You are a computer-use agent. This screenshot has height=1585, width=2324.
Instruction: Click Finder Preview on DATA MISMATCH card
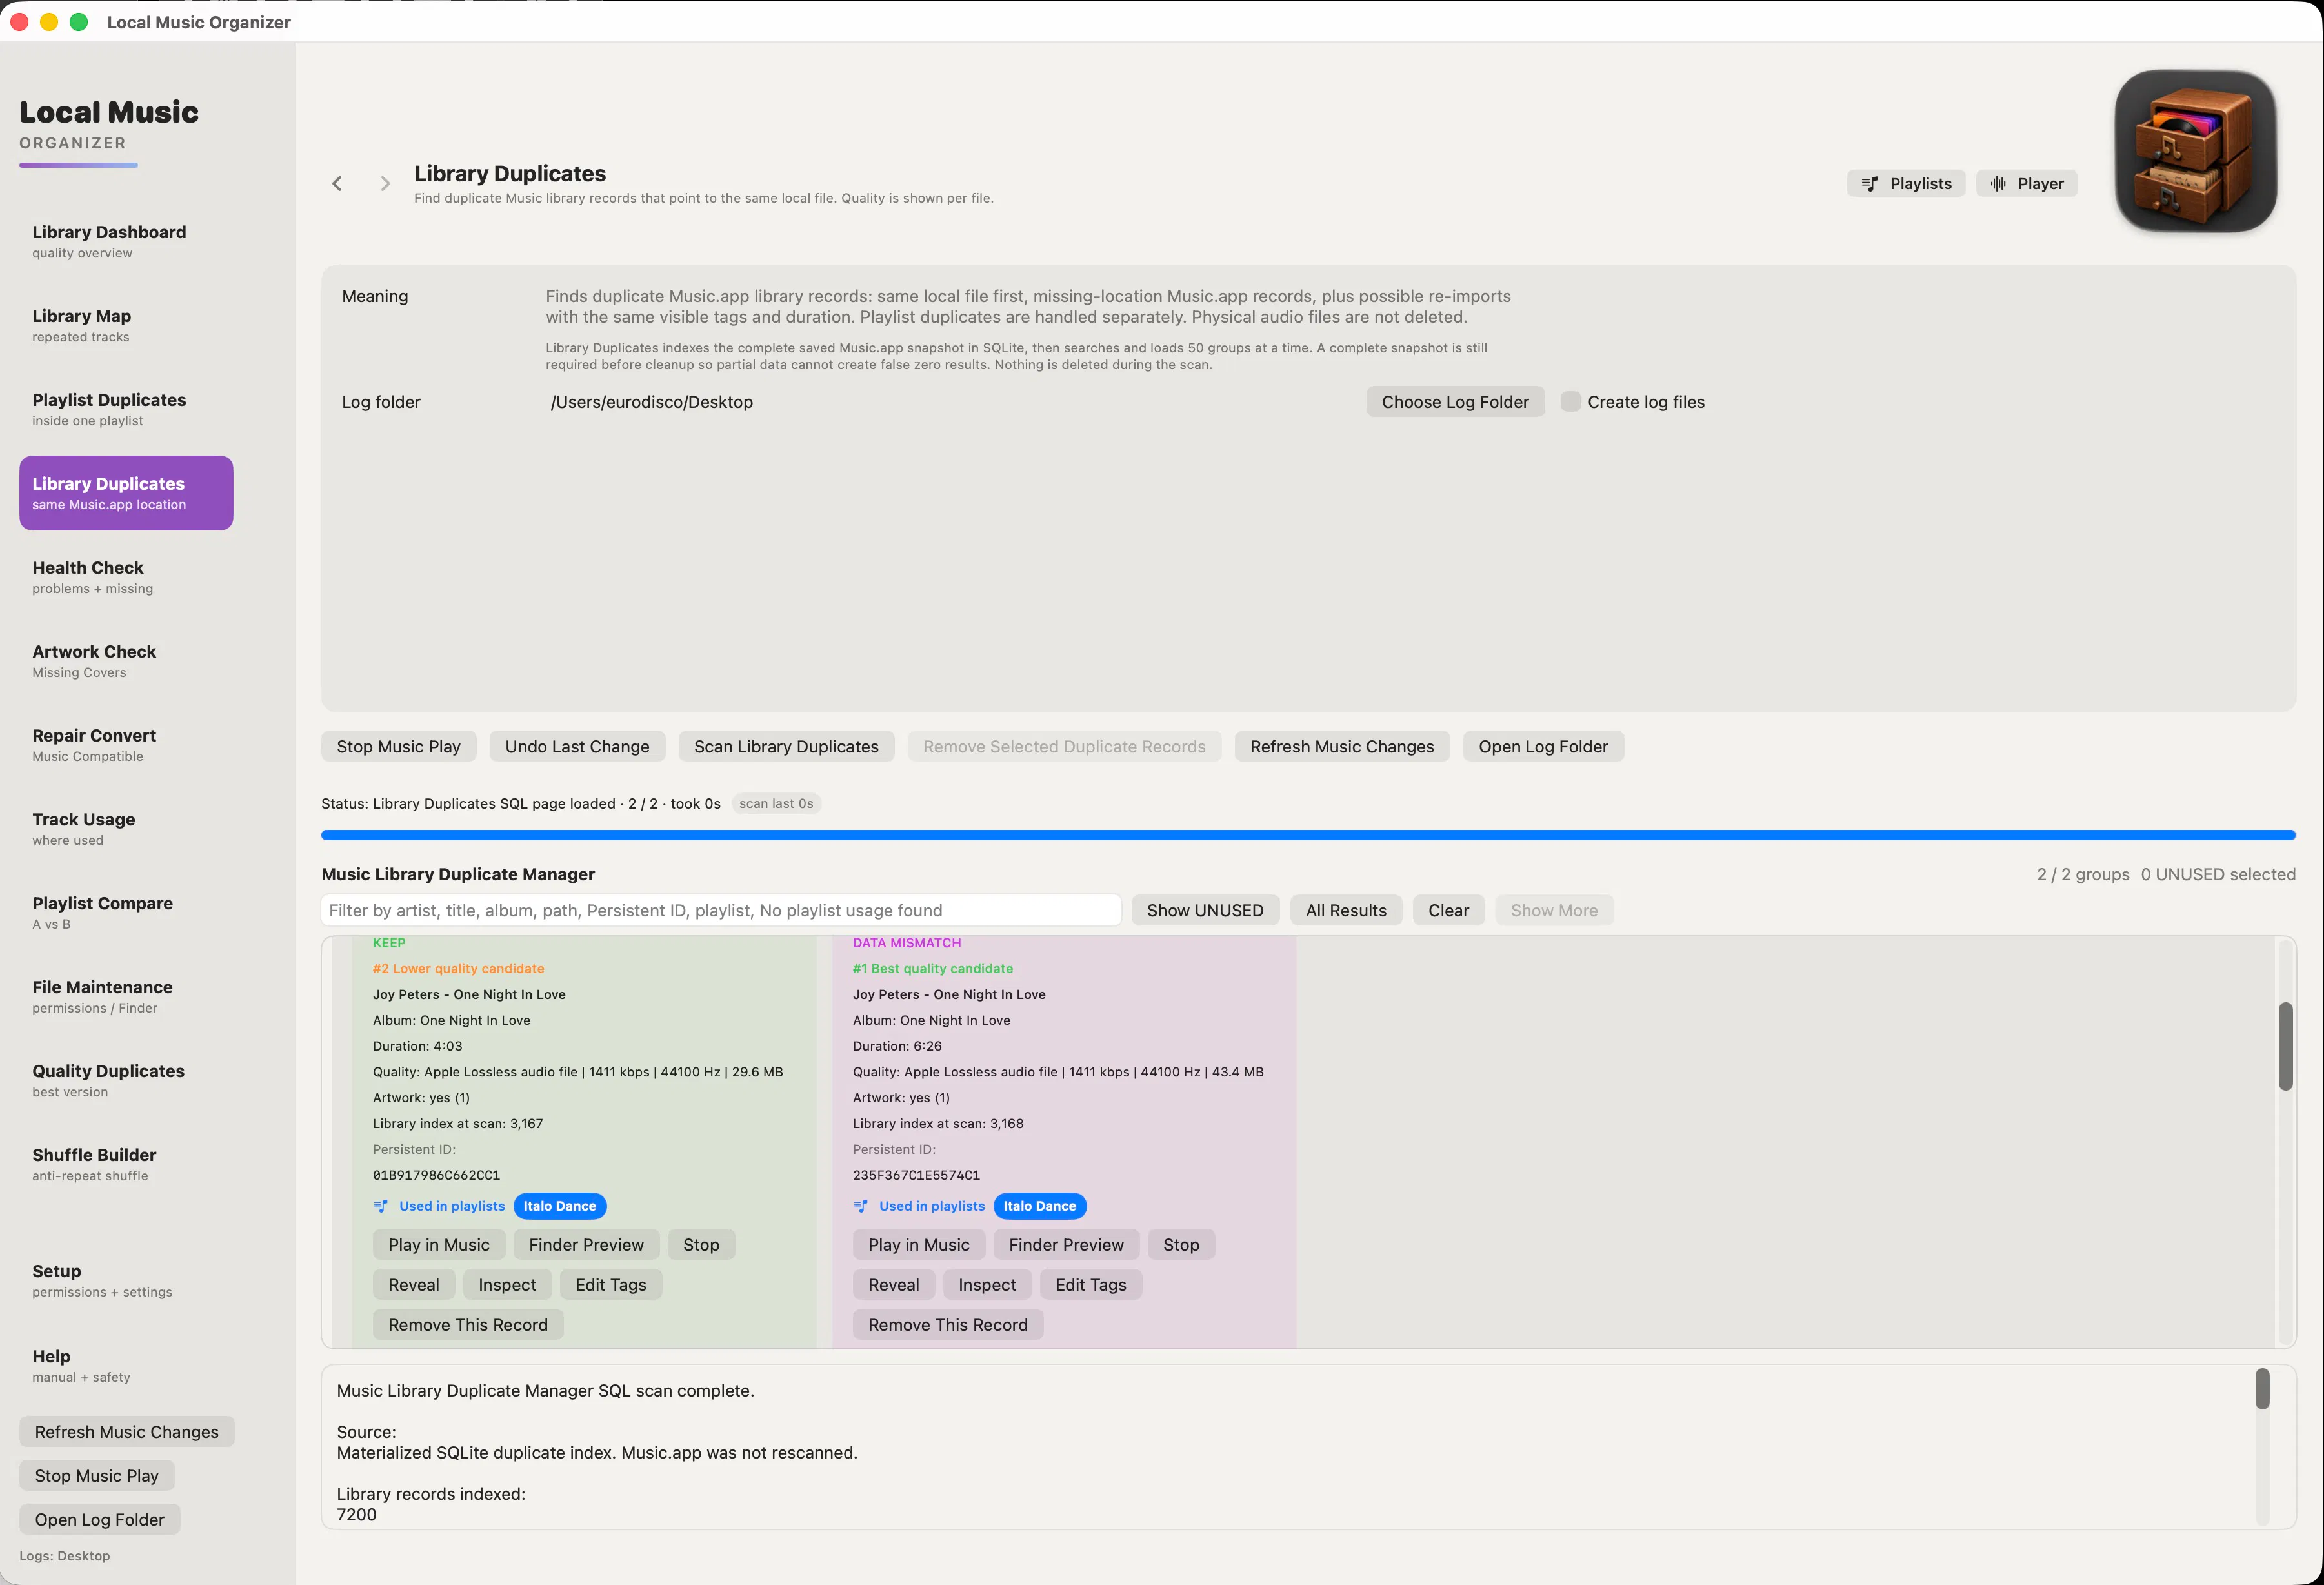(1066, 1245)
